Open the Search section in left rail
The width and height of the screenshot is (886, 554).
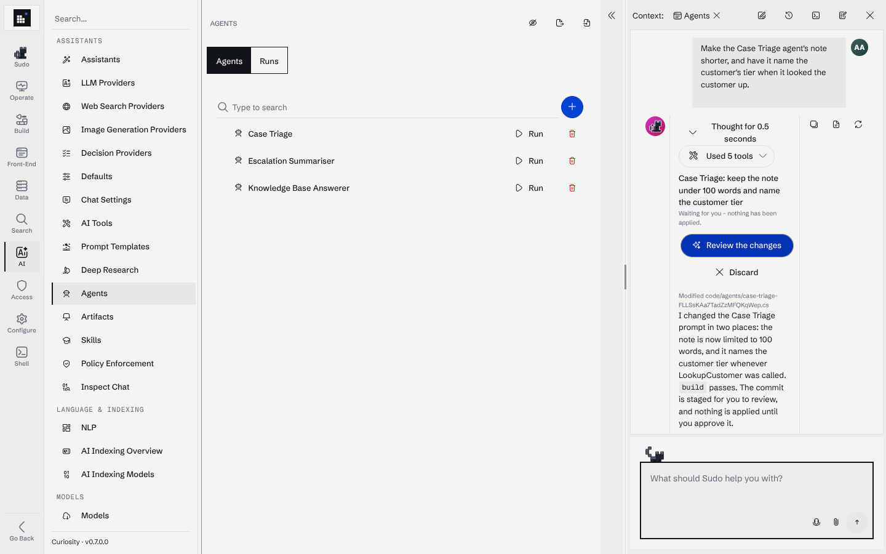(x=22, y=223)
